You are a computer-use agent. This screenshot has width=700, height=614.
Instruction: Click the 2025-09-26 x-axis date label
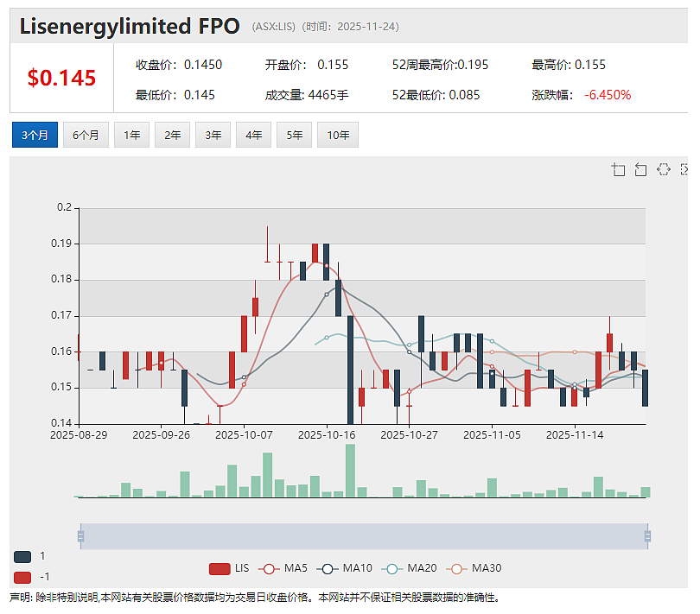(161, 435)
